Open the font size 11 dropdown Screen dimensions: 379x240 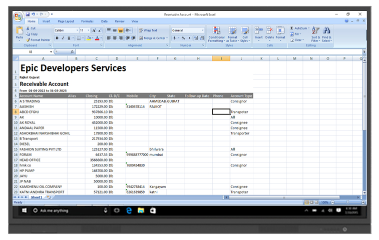pyautogui.click(x=89, y=30)
